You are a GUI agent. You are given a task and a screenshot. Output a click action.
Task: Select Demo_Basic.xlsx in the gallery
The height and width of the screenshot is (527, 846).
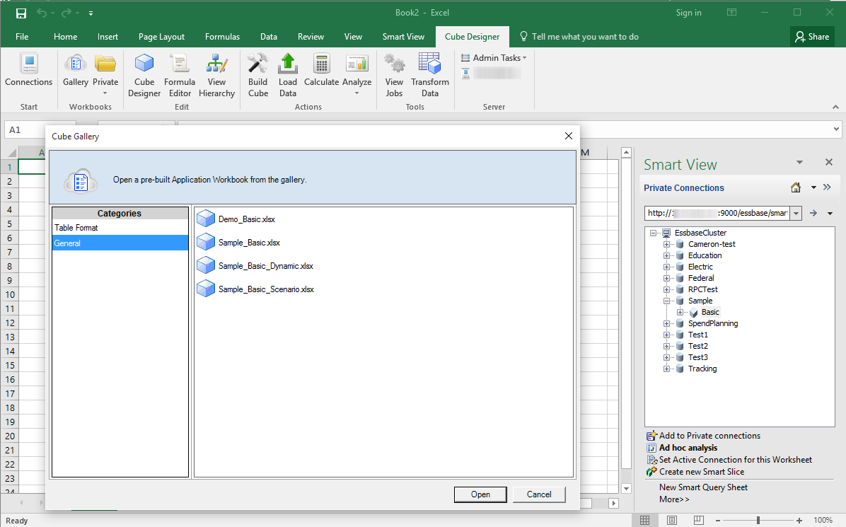point(247,219)
